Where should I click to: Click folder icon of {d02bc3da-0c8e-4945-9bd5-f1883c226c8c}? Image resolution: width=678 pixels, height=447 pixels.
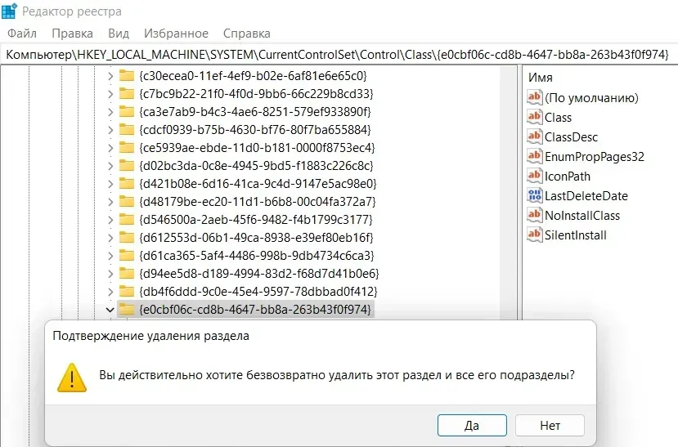[127, 165]
